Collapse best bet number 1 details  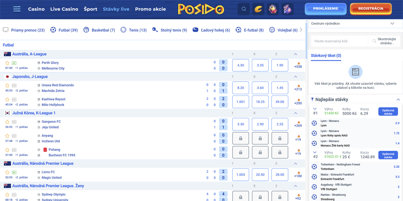pyautogui.click(x=315, y=109)
